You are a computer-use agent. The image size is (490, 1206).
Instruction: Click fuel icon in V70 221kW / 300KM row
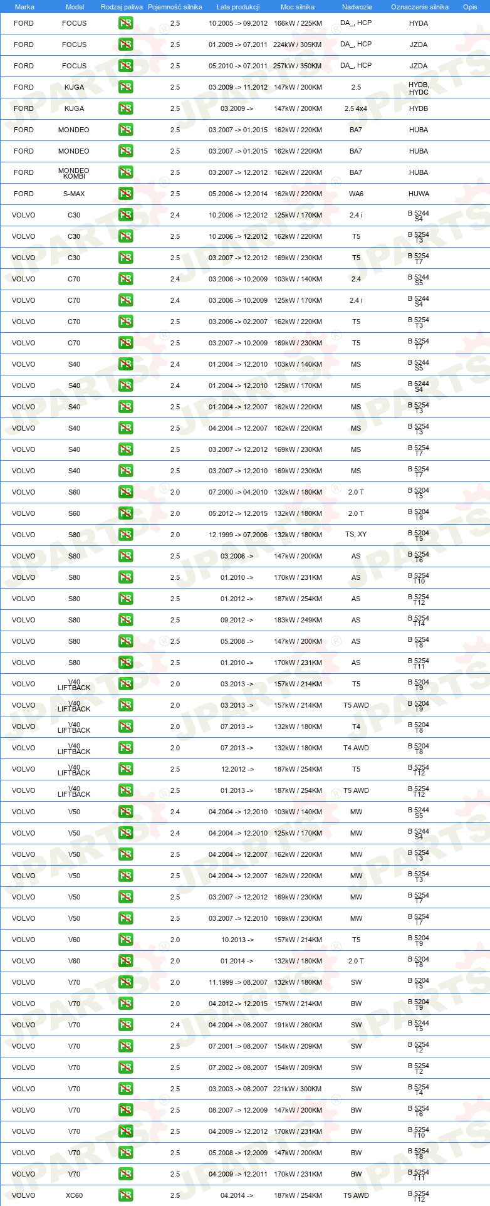point(125,1089)
